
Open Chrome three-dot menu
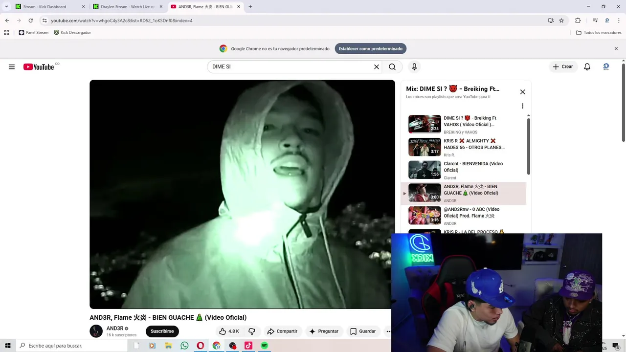coord(619,21)
